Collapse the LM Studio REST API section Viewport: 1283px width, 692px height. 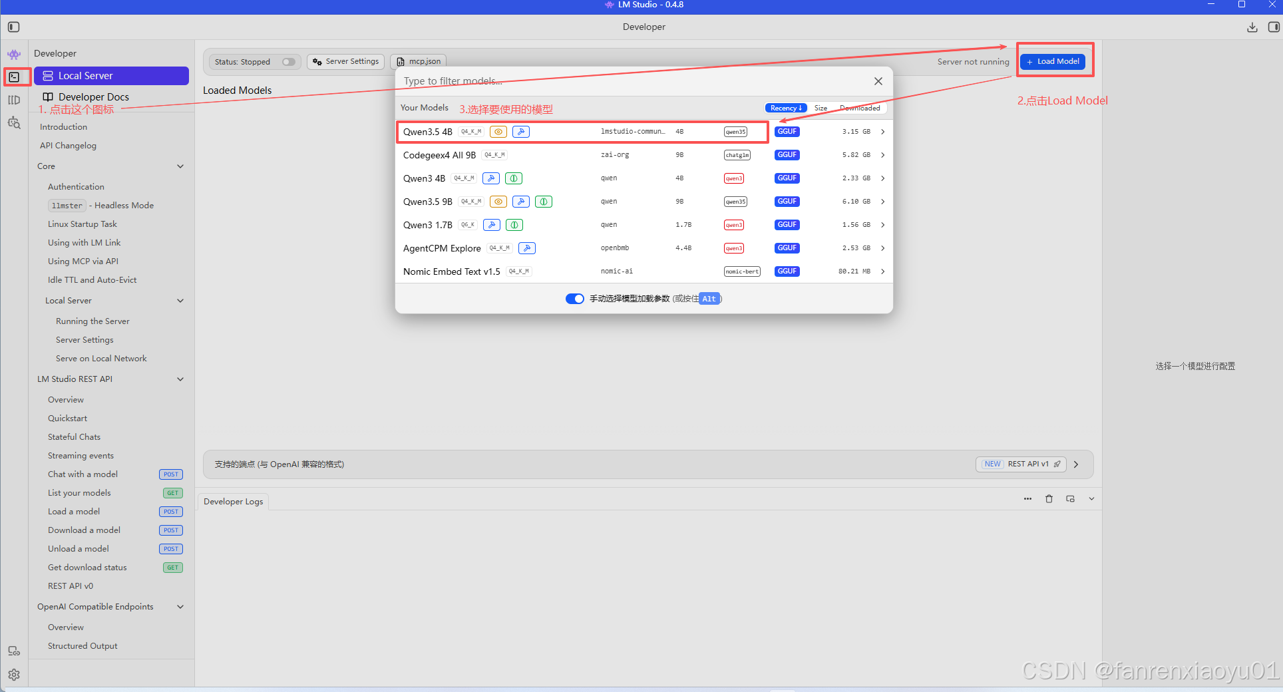[180, 379]
